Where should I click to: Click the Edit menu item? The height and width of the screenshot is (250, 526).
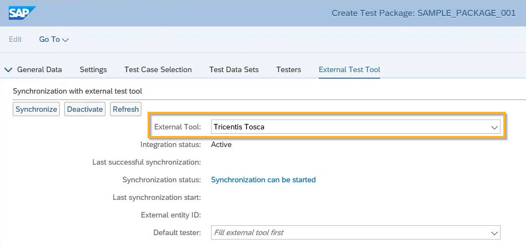pyautogui.click(x=15, y=40)
